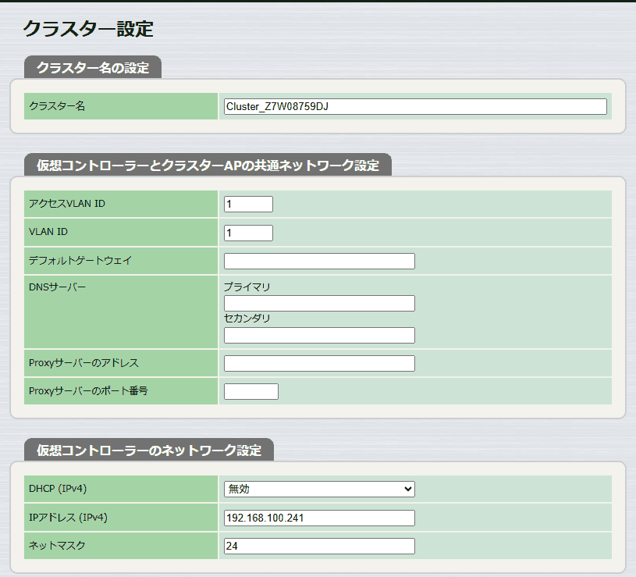Click the クラスター設定 page title
The image size is (636, 577).
tap(88, 29)
